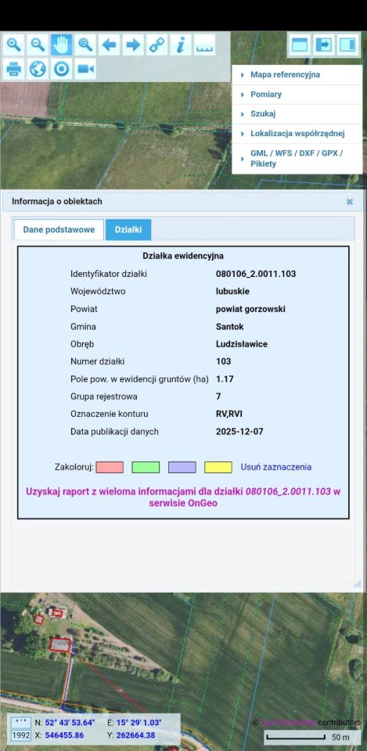Expand the Pomiary section
The width and height of the screenshot is (367, 751).
(297, 95)
